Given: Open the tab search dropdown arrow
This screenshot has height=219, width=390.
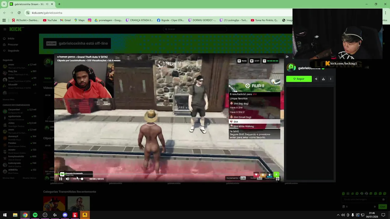Looking at the screenshot, I should click(4, 4).
